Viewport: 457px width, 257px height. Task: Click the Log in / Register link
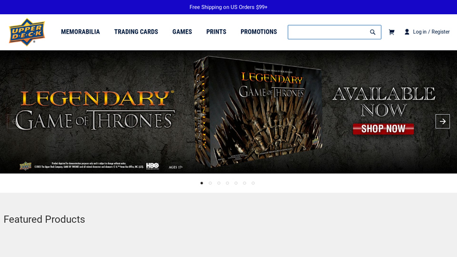point(431,32)
